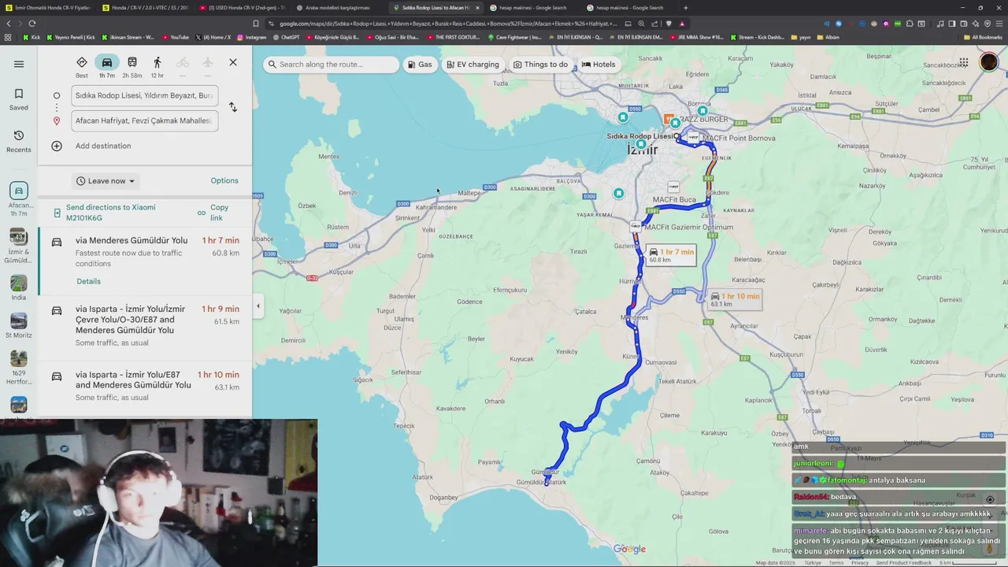
Task: Select route via Menderes Gümüldür Yolu
Action: coord(145,261)
